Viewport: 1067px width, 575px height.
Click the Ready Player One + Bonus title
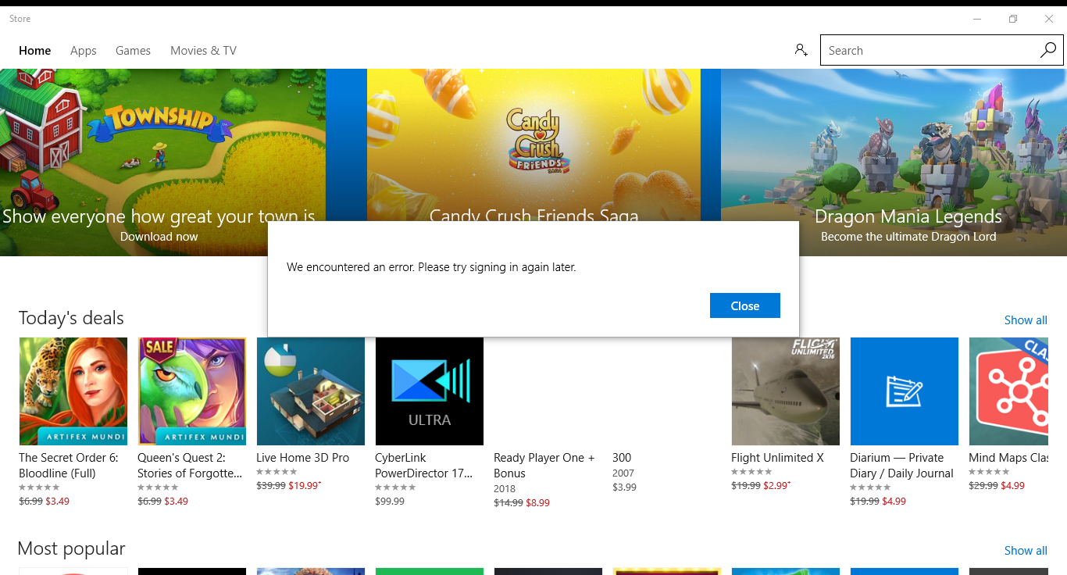click(544, 466)
